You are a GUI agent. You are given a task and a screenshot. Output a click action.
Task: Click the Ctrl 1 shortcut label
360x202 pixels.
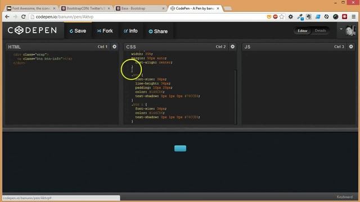(x=102, y=47)
